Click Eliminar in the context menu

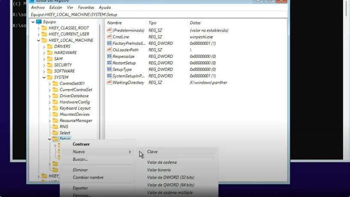coord(80,170)
